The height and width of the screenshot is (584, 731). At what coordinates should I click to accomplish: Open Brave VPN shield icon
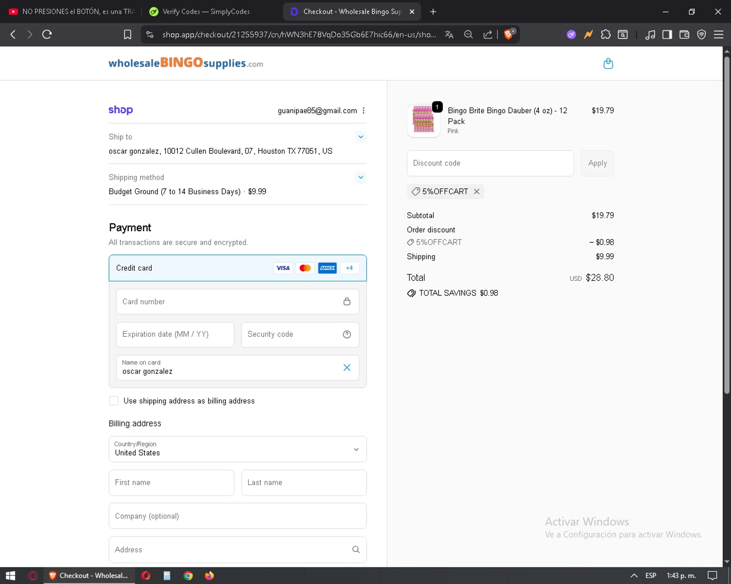(x=701, y=35)
